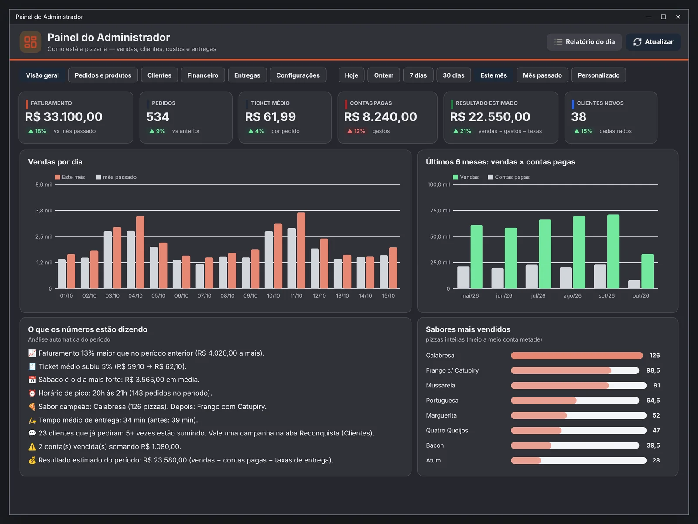Toggle Contas pagas legend swatch
This screenshot has height=524, width=698.
[x=490, y=177]
